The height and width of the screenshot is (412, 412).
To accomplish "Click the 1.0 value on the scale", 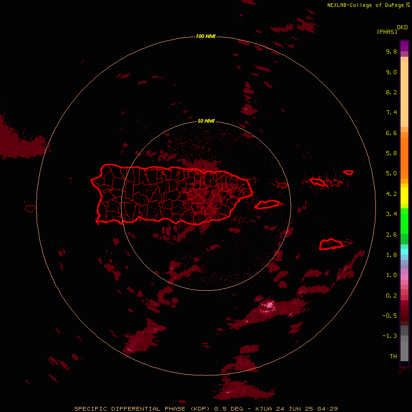I will click(x=391, y=275).
